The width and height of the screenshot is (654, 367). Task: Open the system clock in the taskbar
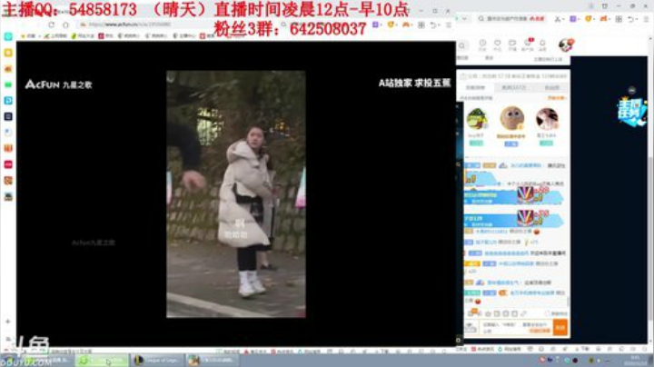(636, 361)
